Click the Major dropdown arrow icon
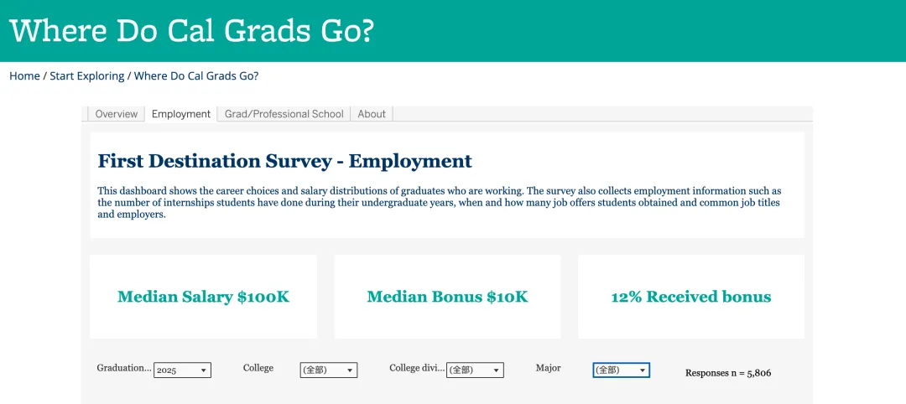This screenshot has height=404, width=906. coord(642,370)
